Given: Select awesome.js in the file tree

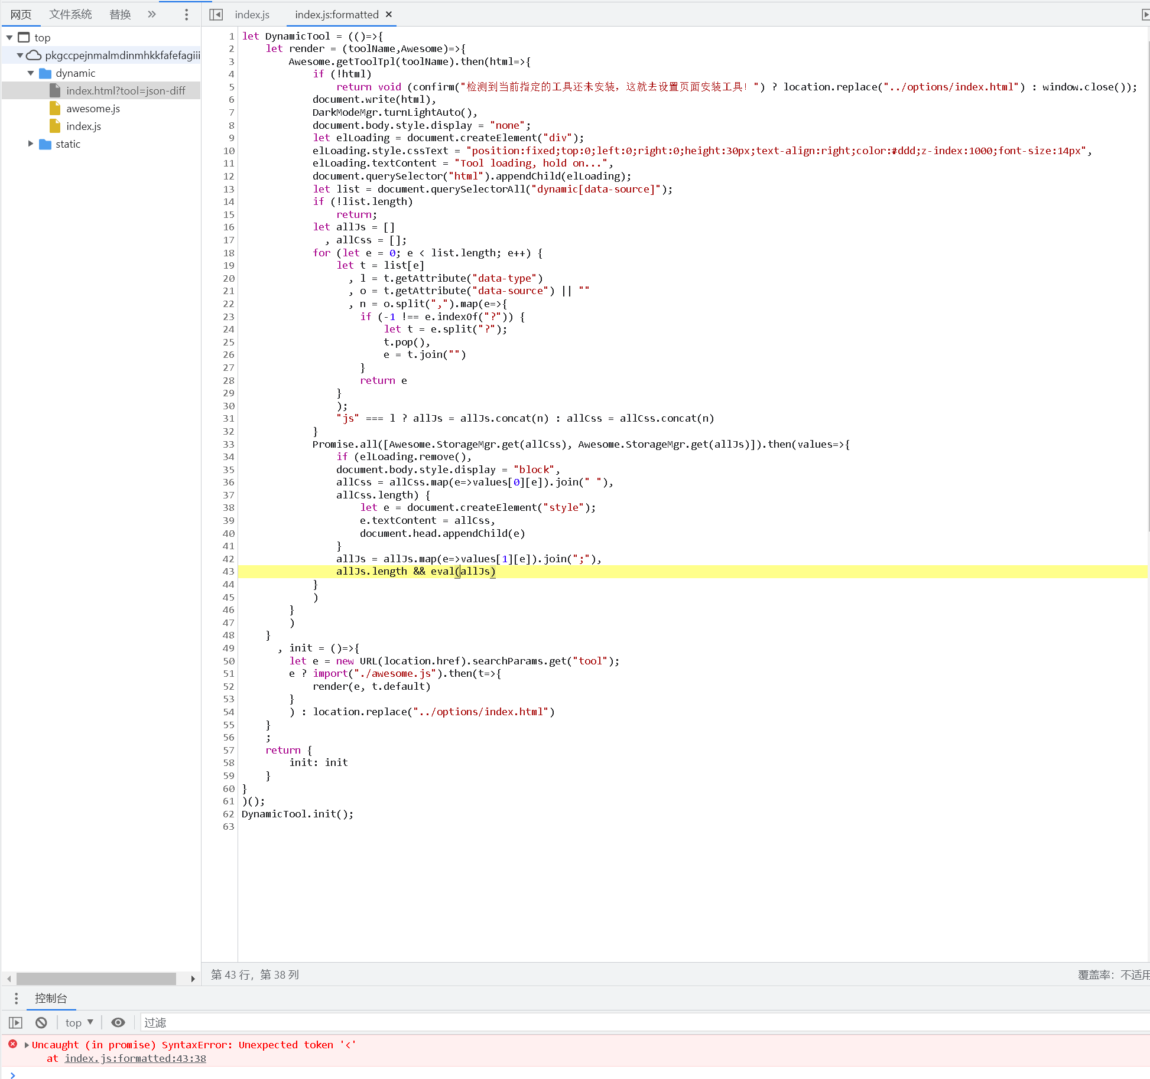Looking at the screenshot, I should (x=93, y=108).
